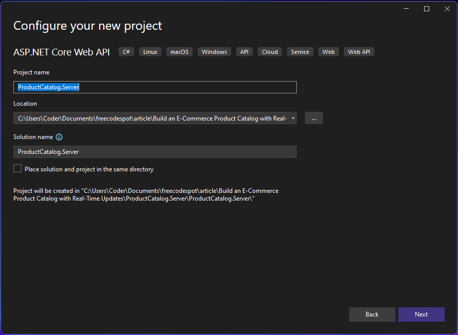Image resolution: width=458 pixels, height=335 pixels.
Task: Click the ASP.NET Core Web API heading
Action: 62,52
